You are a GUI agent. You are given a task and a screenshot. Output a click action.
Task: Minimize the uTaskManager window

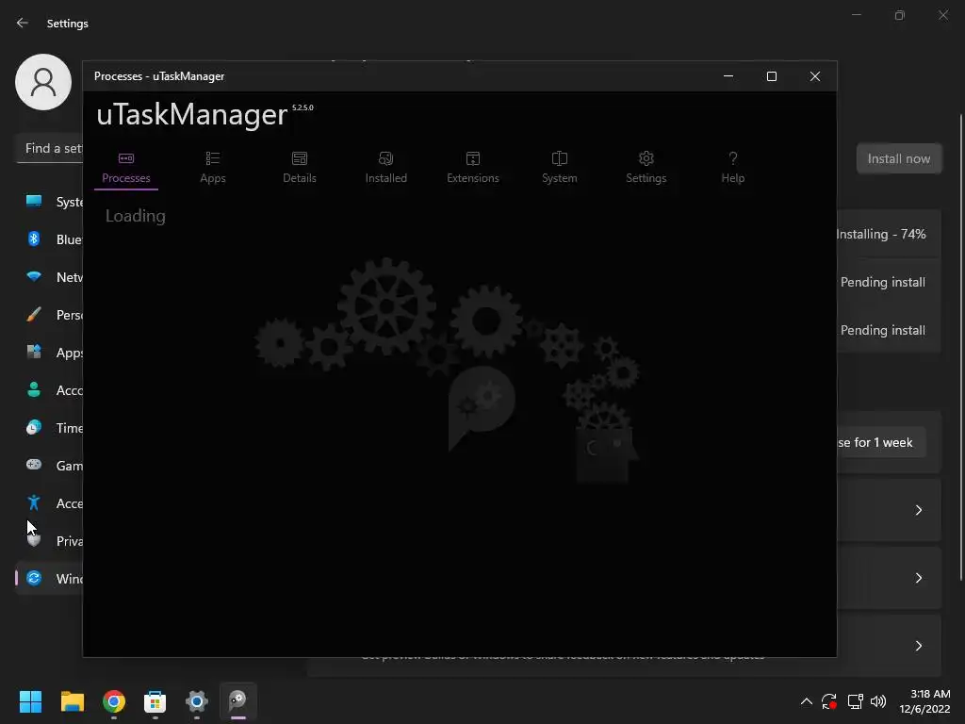pos(728,76)
